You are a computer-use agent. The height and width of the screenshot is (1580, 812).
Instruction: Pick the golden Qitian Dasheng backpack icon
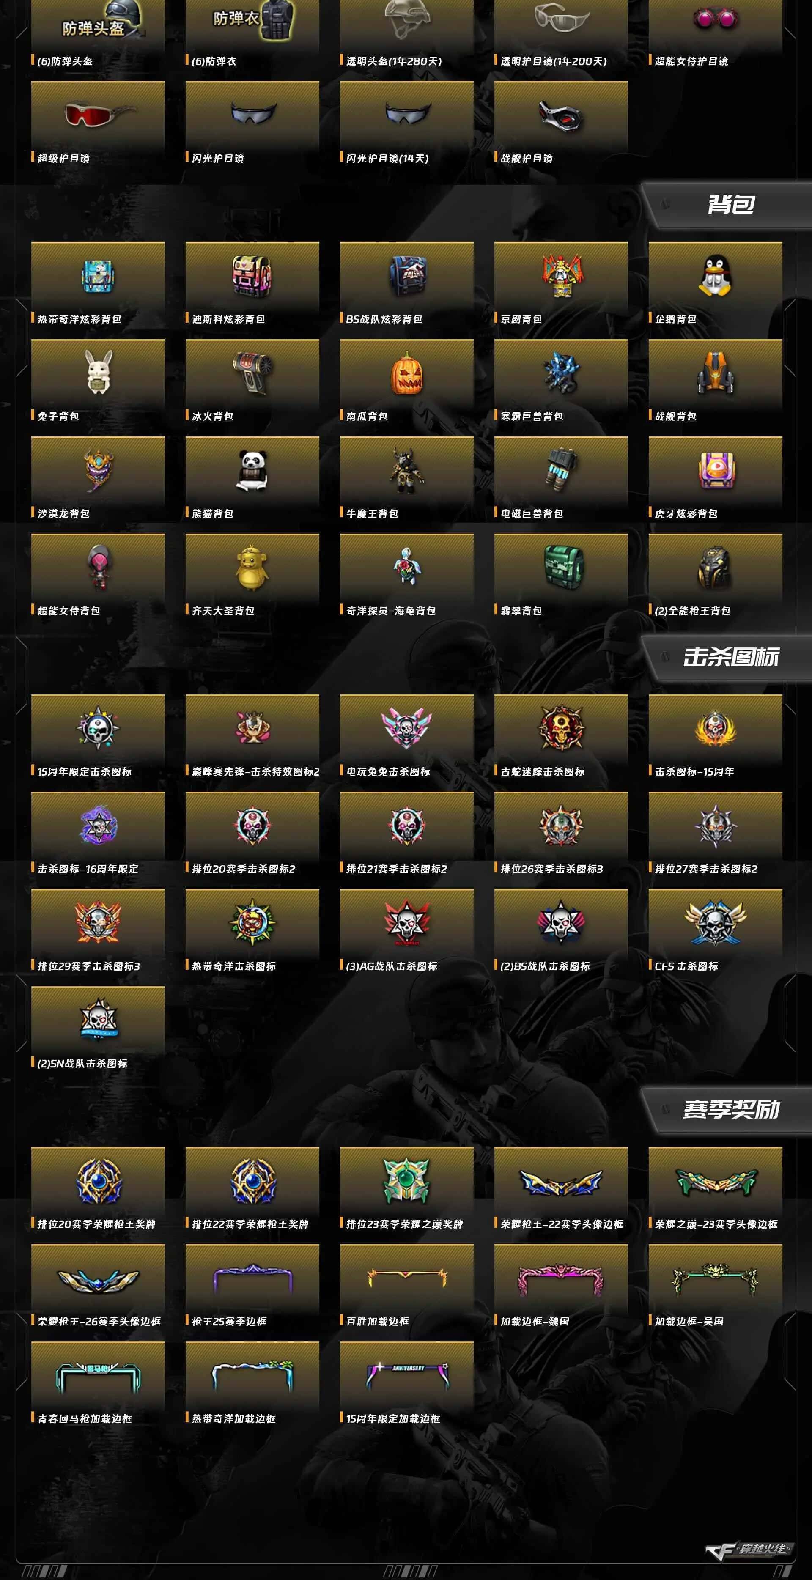252,568
